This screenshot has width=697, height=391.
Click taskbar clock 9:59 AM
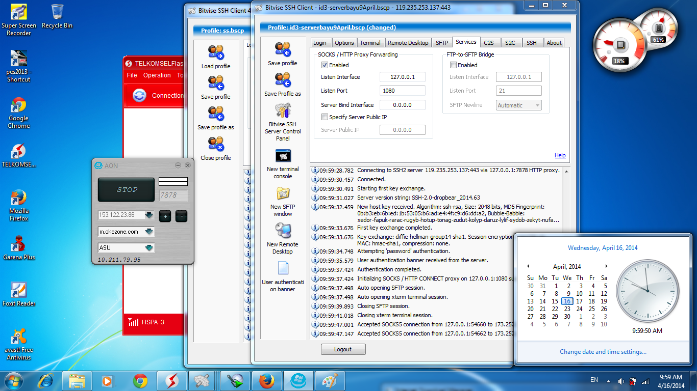click(x=670, y=377)
